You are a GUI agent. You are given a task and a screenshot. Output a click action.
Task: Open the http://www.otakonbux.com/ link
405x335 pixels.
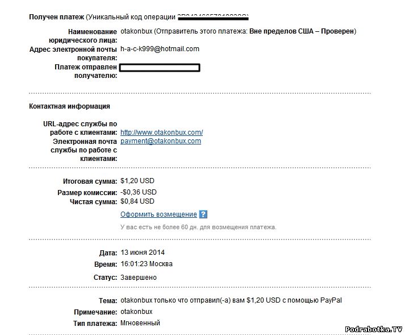click(161, 133)
